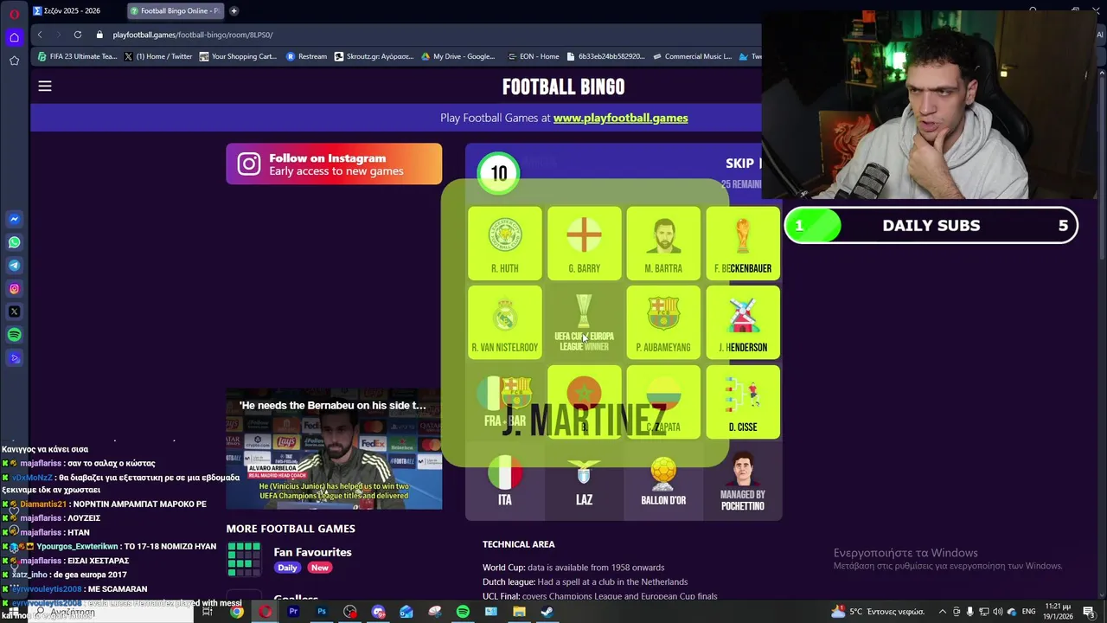Open Premiere Pro from the taskbar
1107x623 pixels.
click(x=293, y=612)
